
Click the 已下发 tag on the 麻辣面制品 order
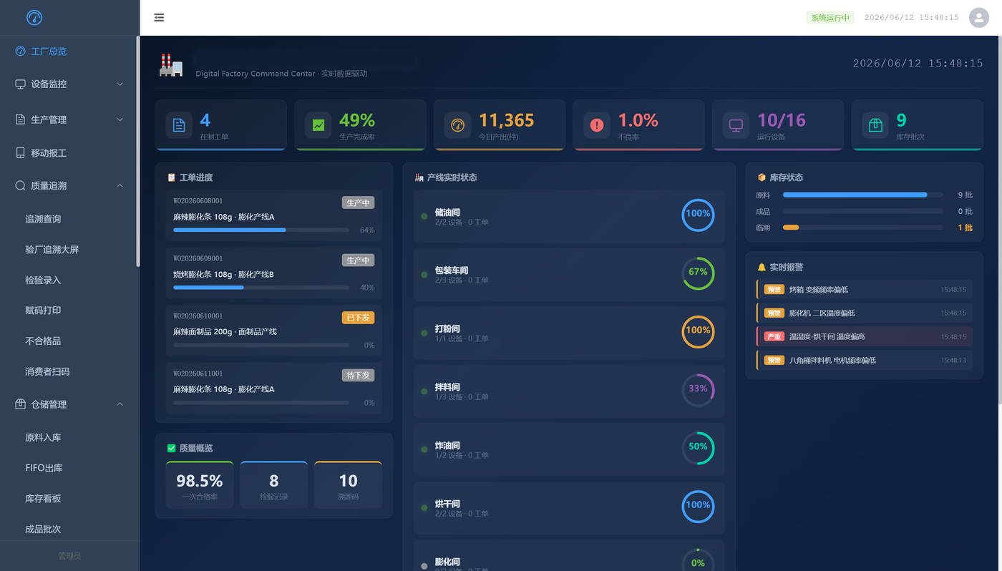coord(358,318)
